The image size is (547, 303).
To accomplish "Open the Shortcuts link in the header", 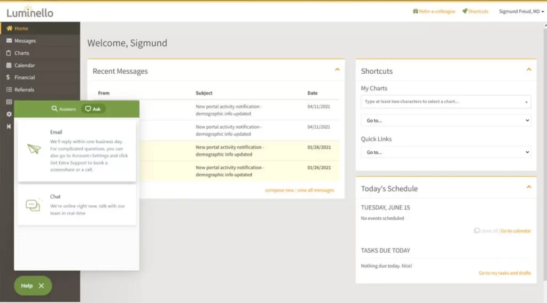I will coord(478,12).
